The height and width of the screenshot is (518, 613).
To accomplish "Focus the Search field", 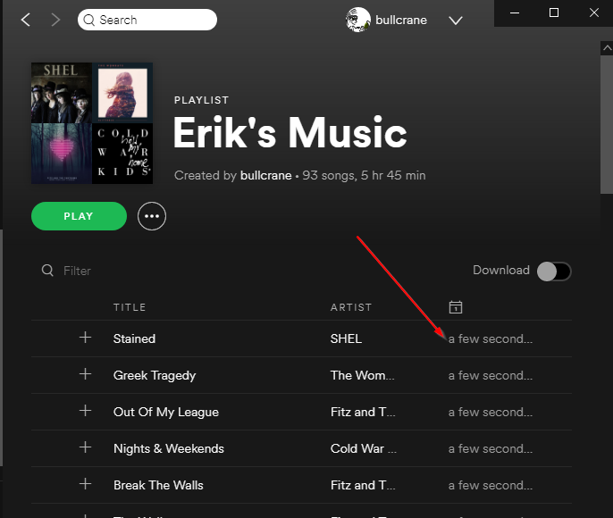I will (147, 20).
